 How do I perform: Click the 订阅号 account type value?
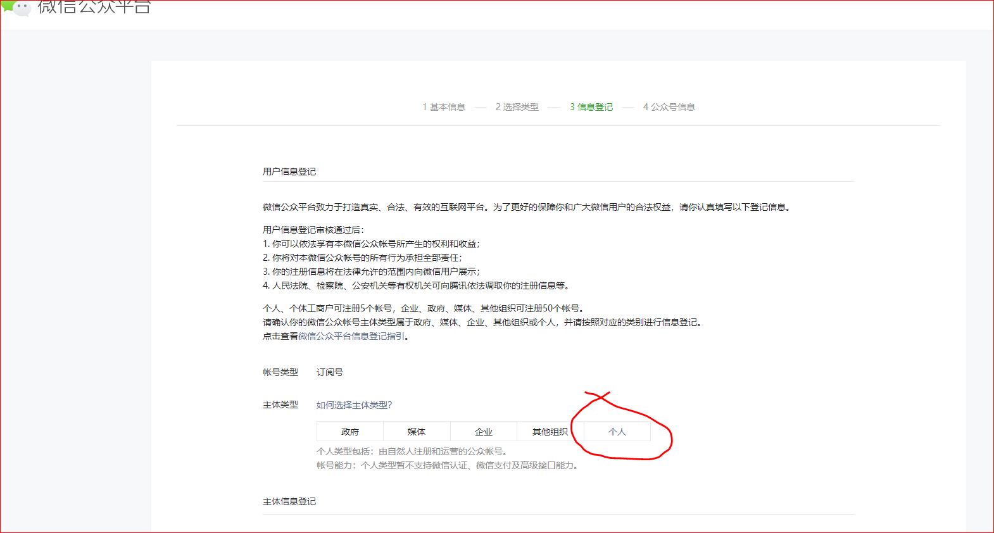pyautogui.click(x=330, y=372)
